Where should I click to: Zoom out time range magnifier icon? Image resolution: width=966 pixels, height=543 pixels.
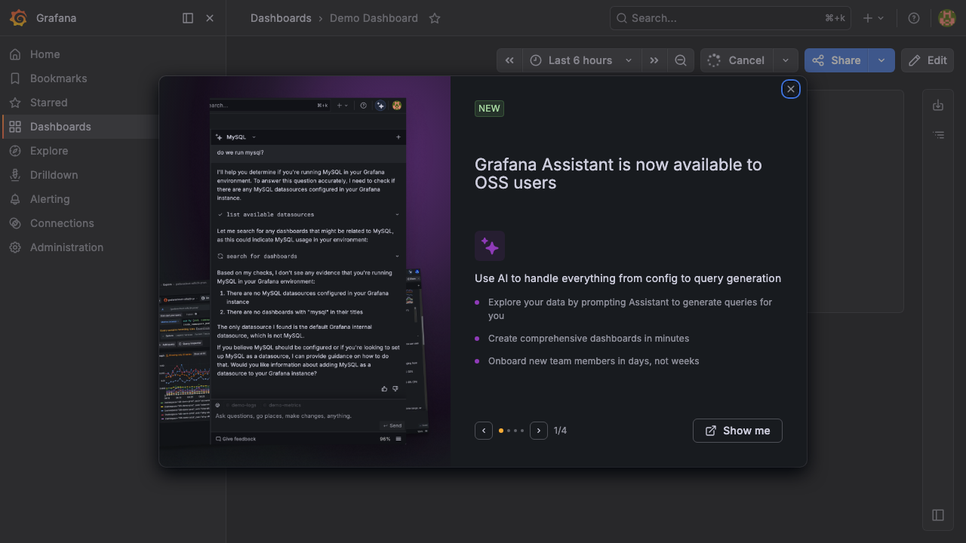tap(681, 60)
